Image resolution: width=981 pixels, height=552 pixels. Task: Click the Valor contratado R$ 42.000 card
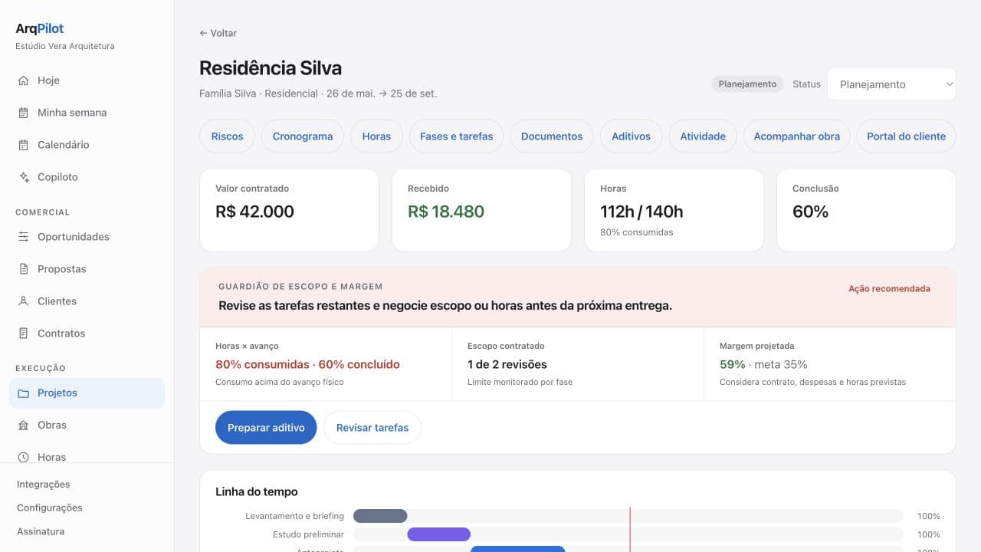[x=289, y=210]
